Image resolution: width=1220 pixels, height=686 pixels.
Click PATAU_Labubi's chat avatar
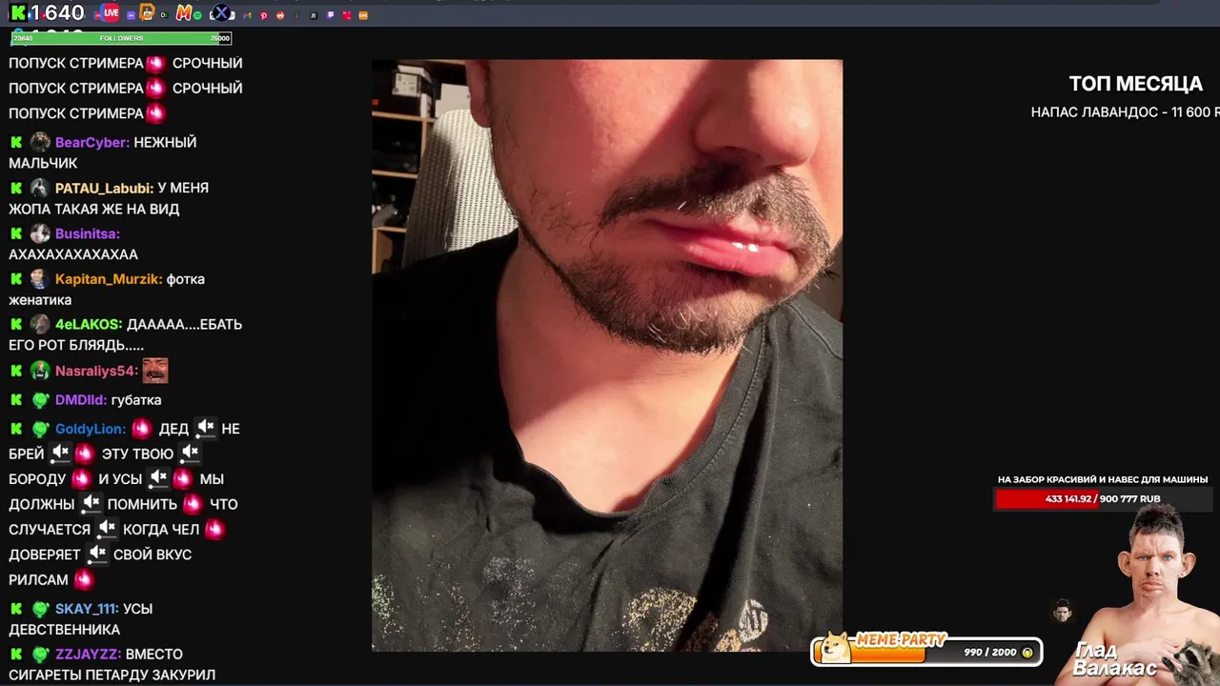[x=40, y=188]
